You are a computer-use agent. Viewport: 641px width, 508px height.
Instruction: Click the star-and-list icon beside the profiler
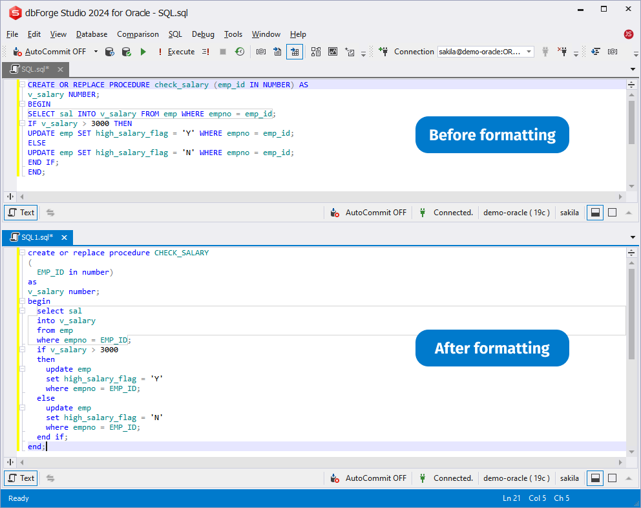[x=350, y=52]
